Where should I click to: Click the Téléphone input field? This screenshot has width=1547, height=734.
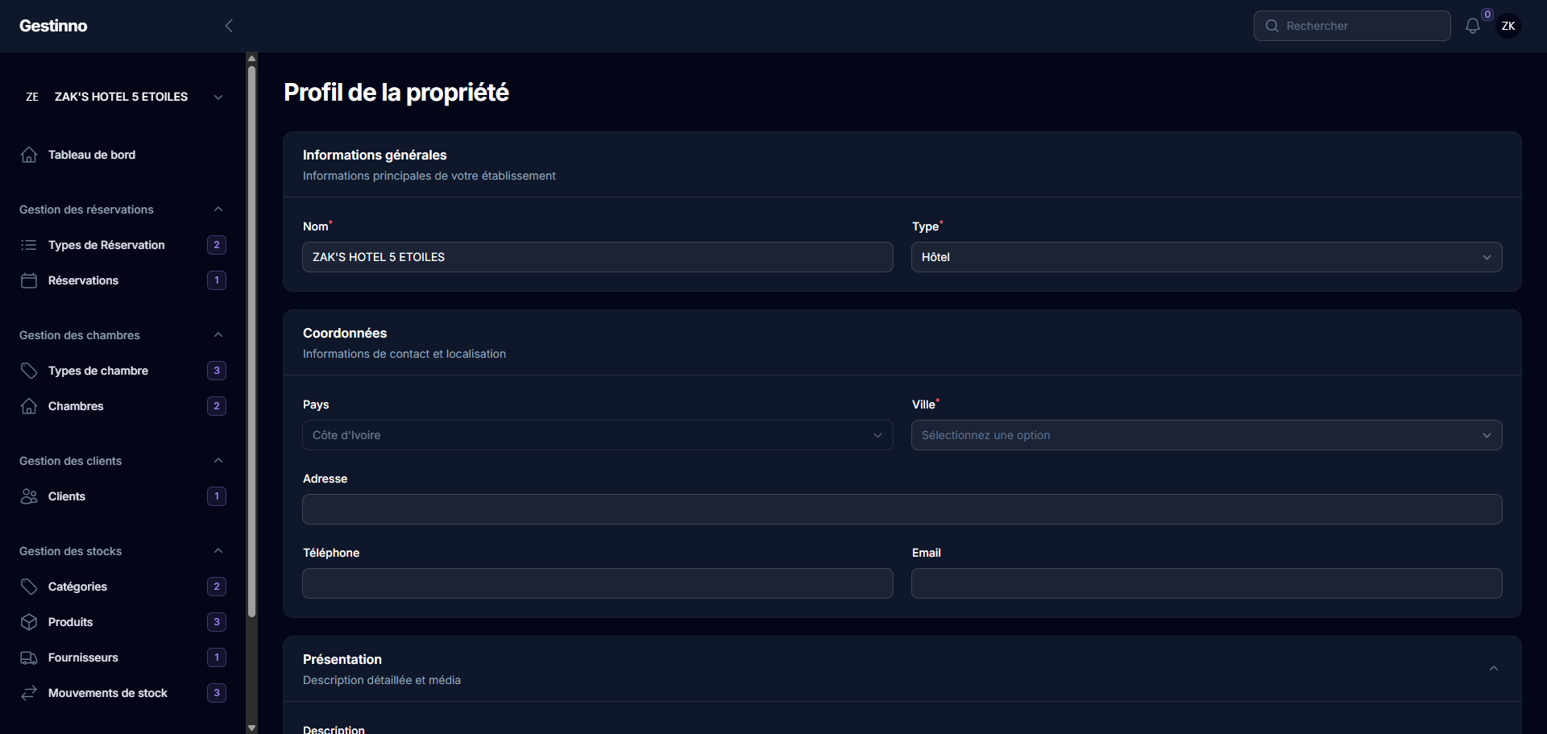[598, 583]
